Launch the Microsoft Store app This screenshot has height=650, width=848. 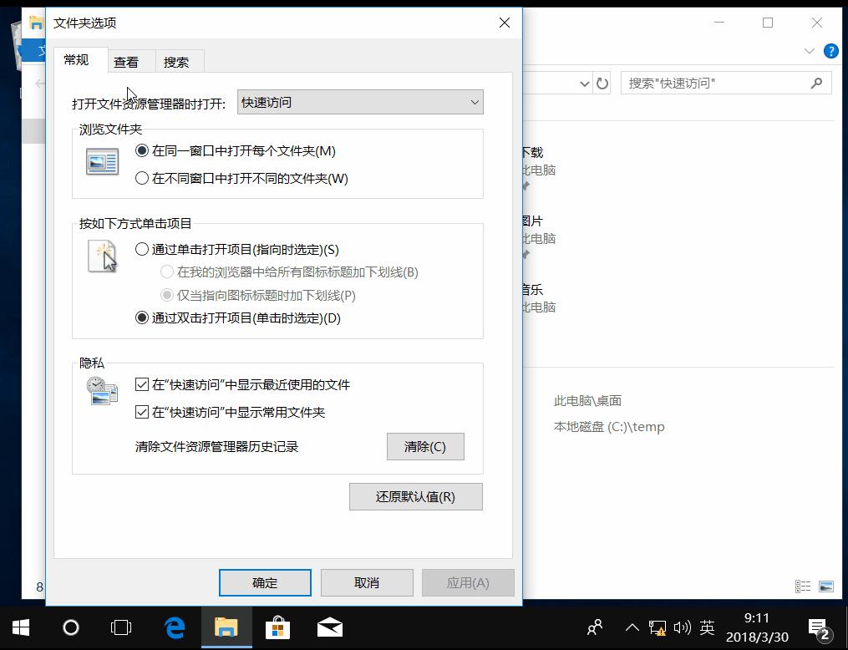(277, 627)
